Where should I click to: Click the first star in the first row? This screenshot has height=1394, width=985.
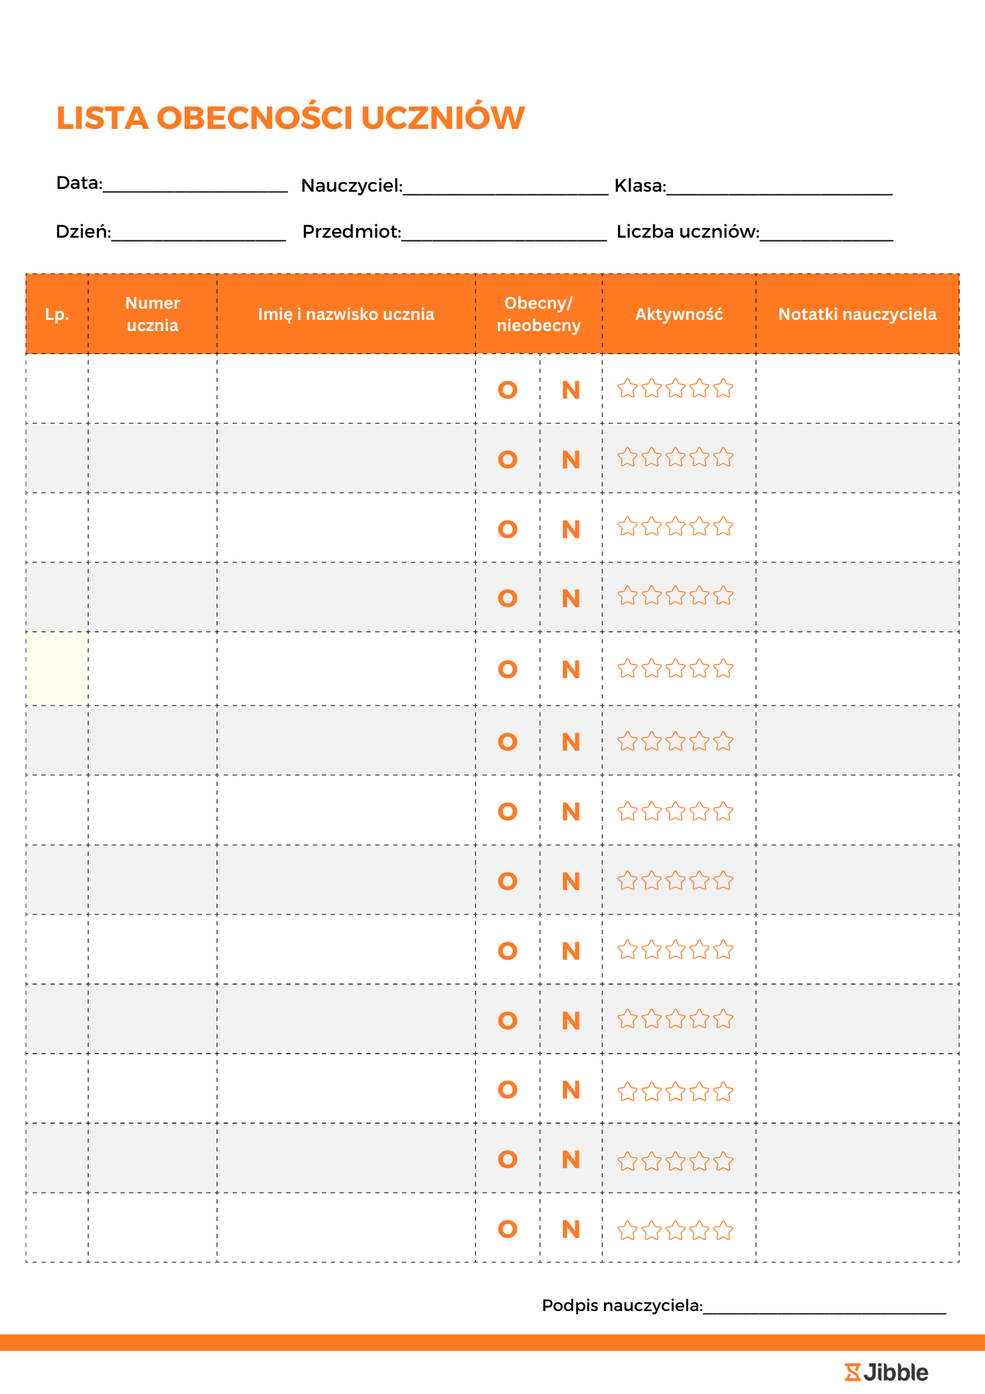628,388
